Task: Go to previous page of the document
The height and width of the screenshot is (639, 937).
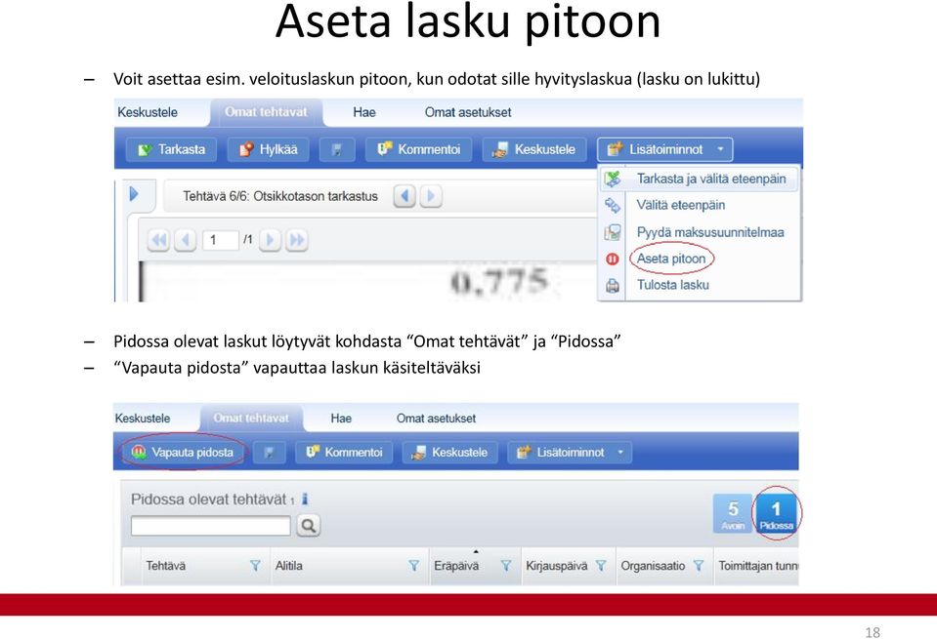Action: coord(186,240)
